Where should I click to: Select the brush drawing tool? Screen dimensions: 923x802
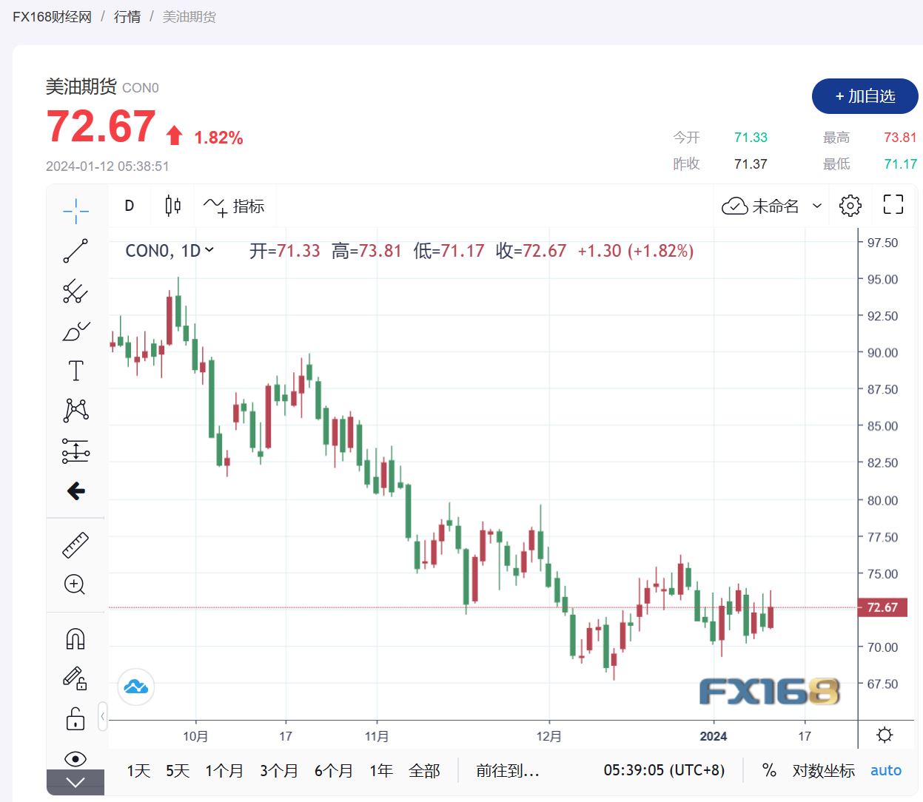(75, 331)
